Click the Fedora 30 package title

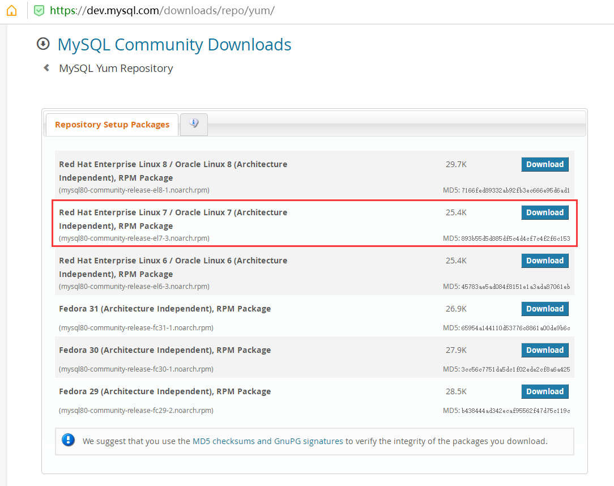165,350
